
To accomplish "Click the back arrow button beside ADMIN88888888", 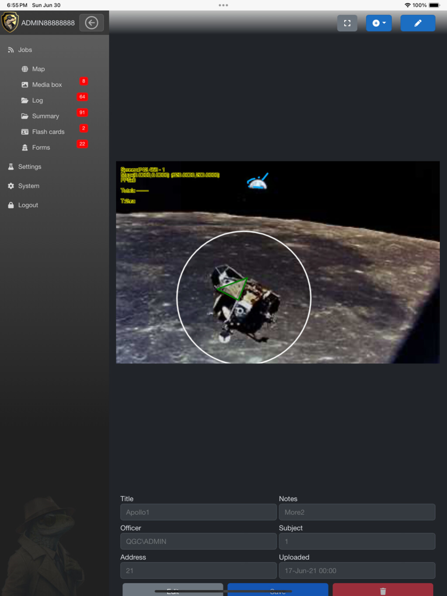I will (92, 23).
